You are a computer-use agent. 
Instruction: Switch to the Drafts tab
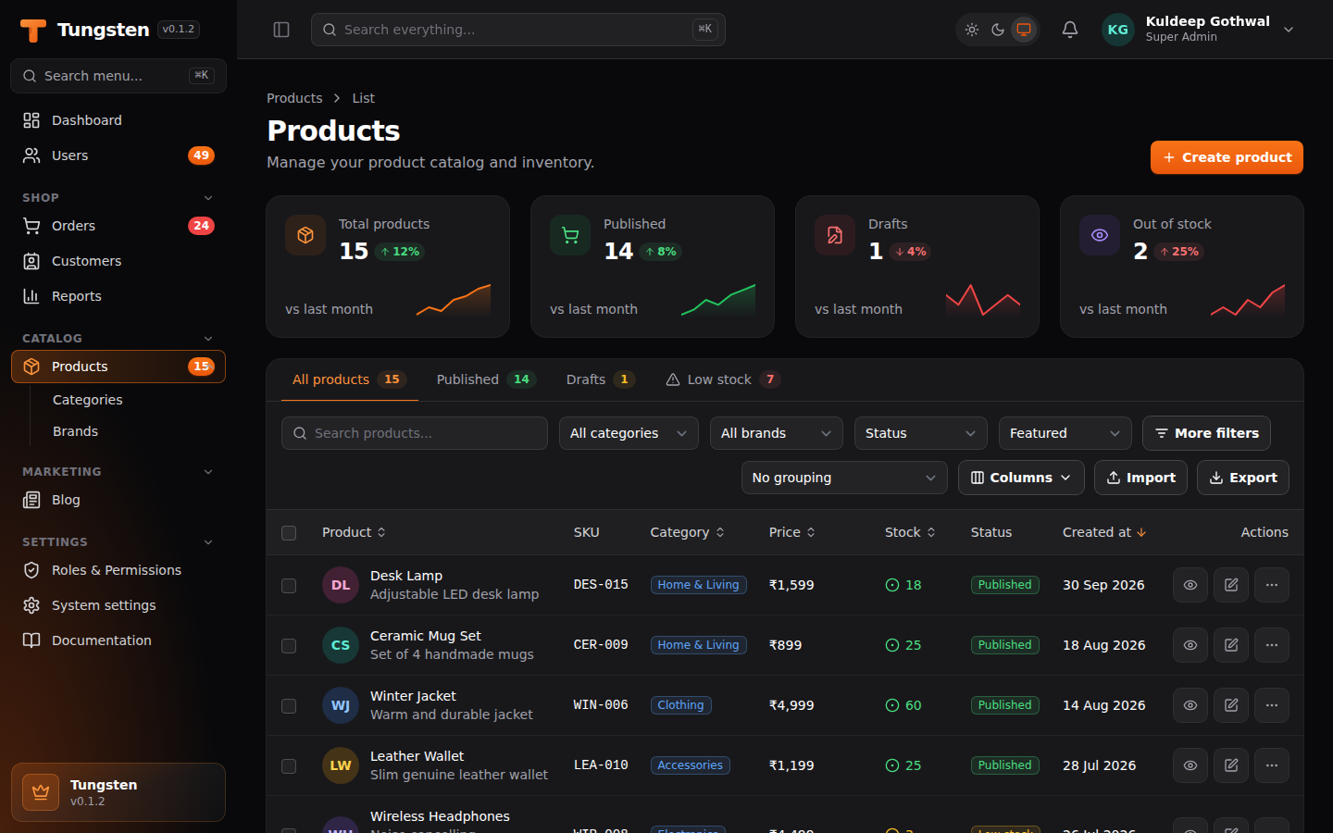point(600,379)
